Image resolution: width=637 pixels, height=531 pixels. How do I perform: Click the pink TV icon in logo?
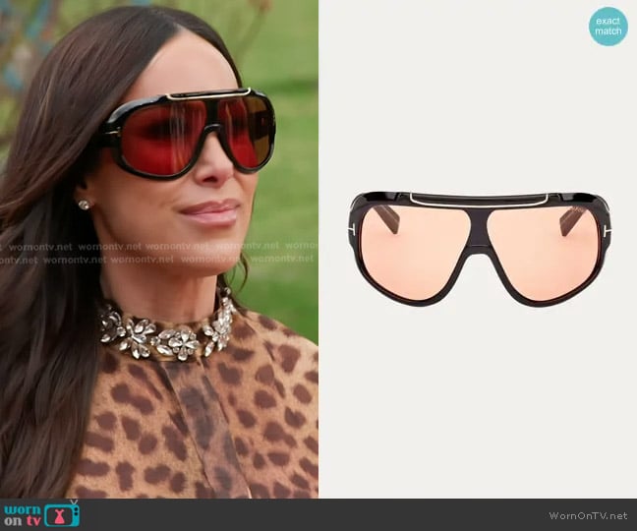point(67,514)
